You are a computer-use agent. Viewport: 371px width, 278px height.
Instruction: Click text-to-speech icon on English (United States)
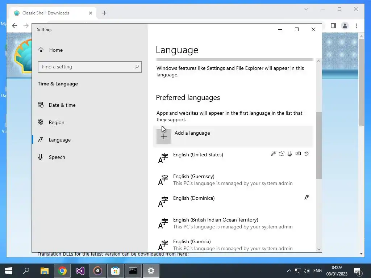coord(282,153)
